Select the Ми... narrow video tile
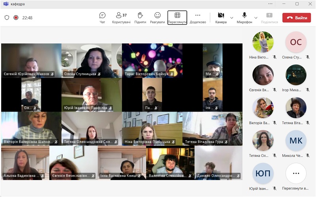This screenshot has width=316, height=197. 213,61
